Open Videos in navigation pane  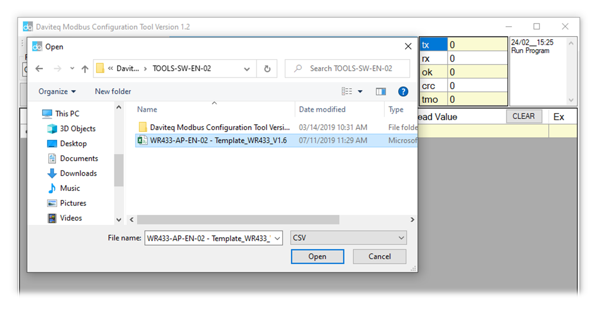(x=65, y=218)
